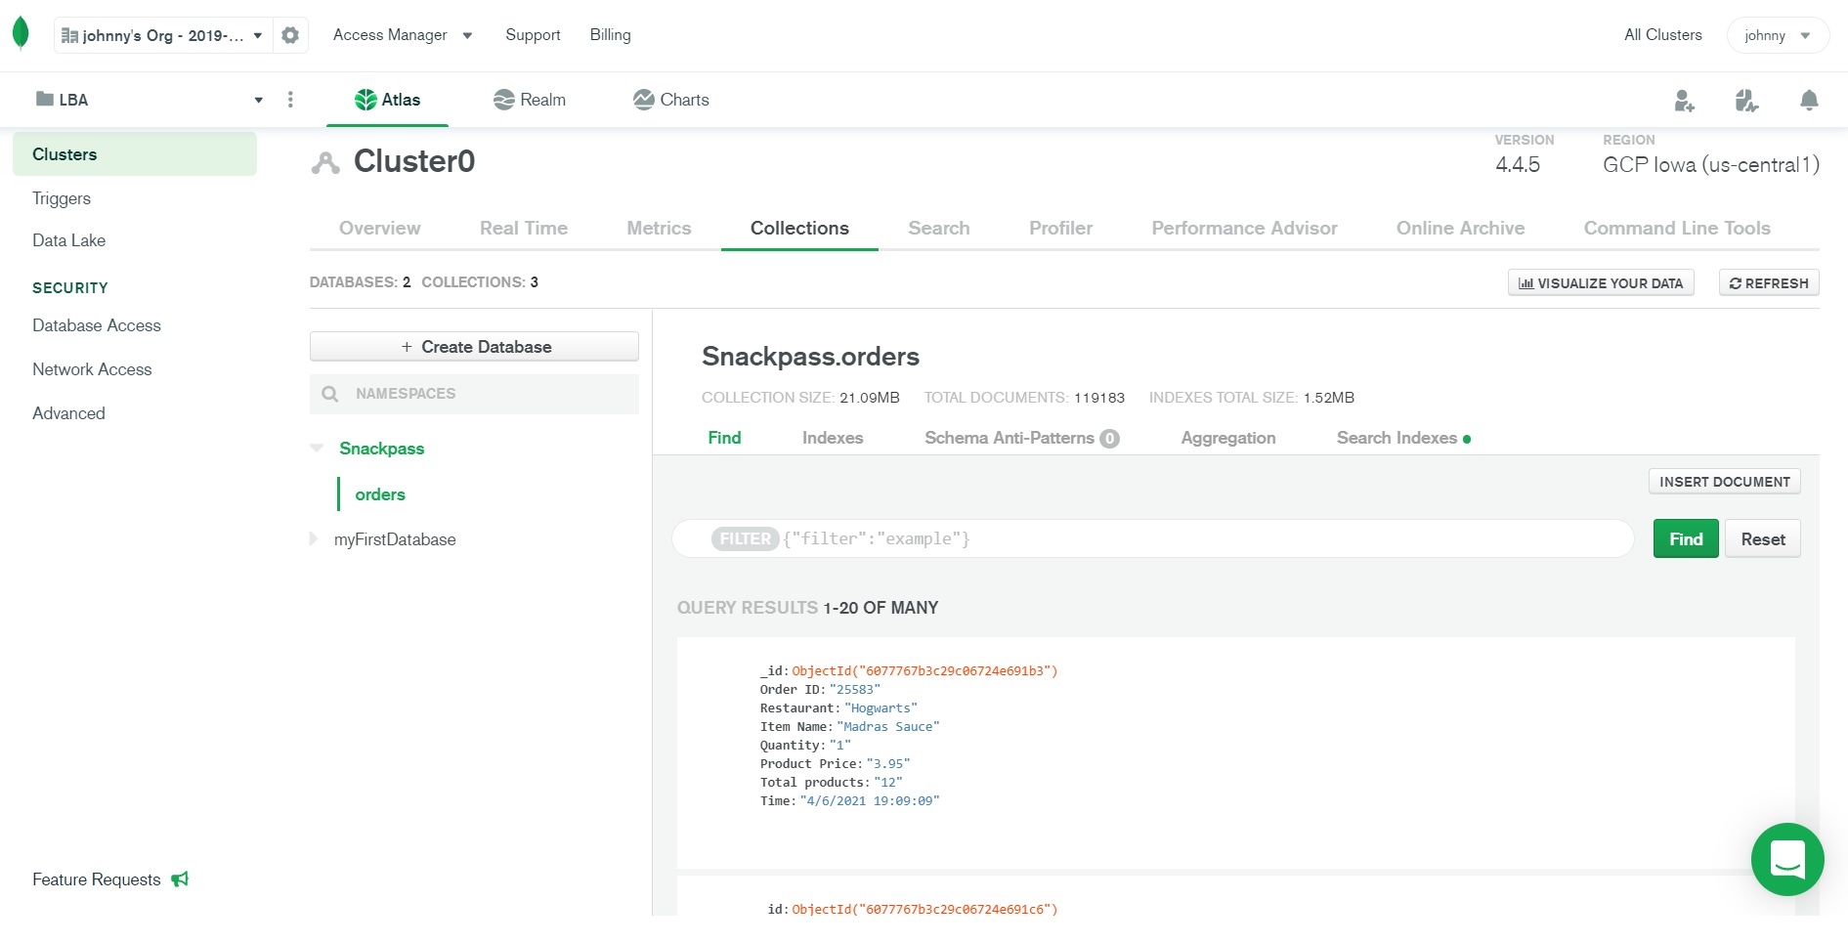
Task: Click the Atlas tab
Action: tap(387, 100)
